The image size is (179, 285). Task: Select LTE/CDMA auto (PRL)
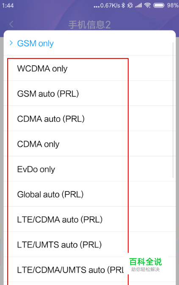[90, 219]
